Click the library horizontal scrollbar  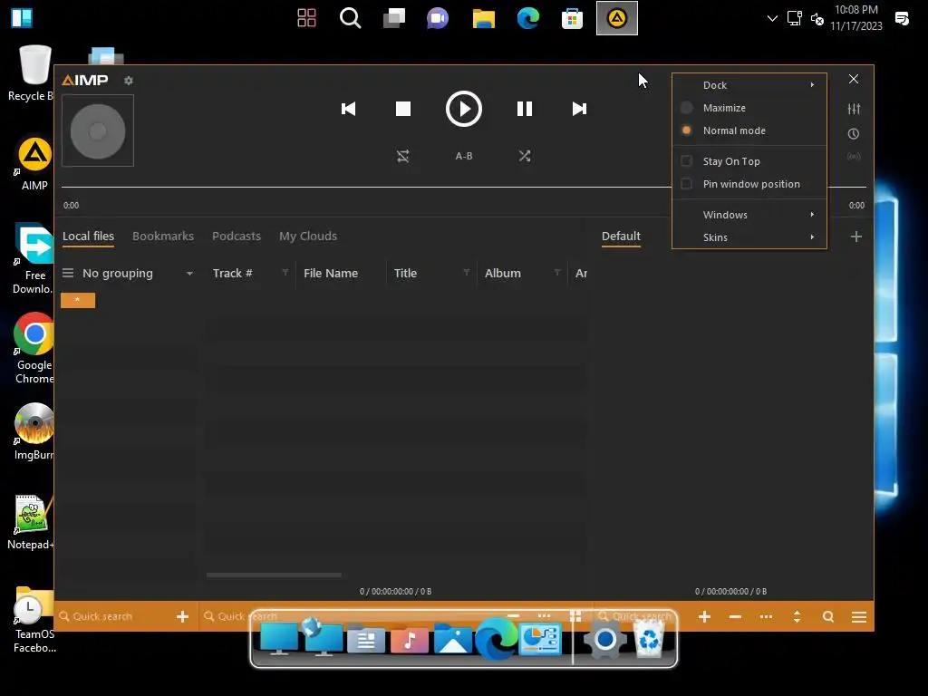point(274,575)
